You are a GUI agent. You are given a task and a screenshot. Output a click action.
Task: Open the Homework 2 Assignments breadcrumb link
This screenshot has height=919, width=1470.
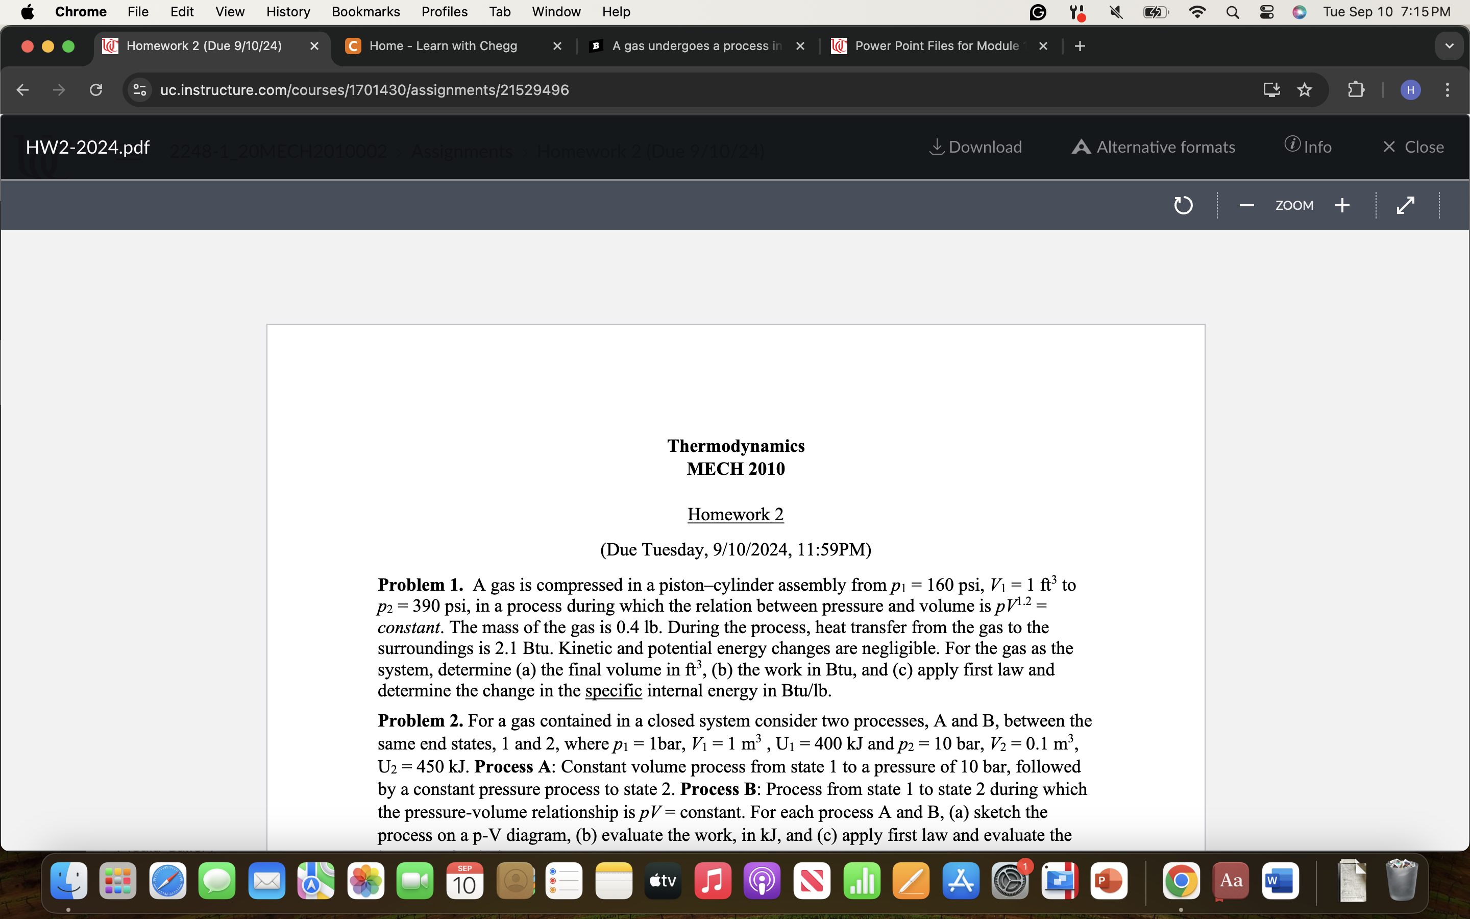point(461,151)
